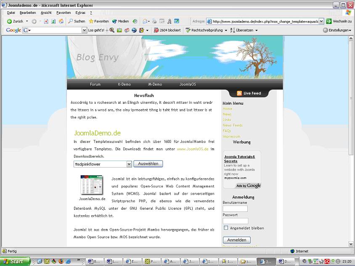Open the Forum navigation link

pyautogui.click(x=95, y=84)
